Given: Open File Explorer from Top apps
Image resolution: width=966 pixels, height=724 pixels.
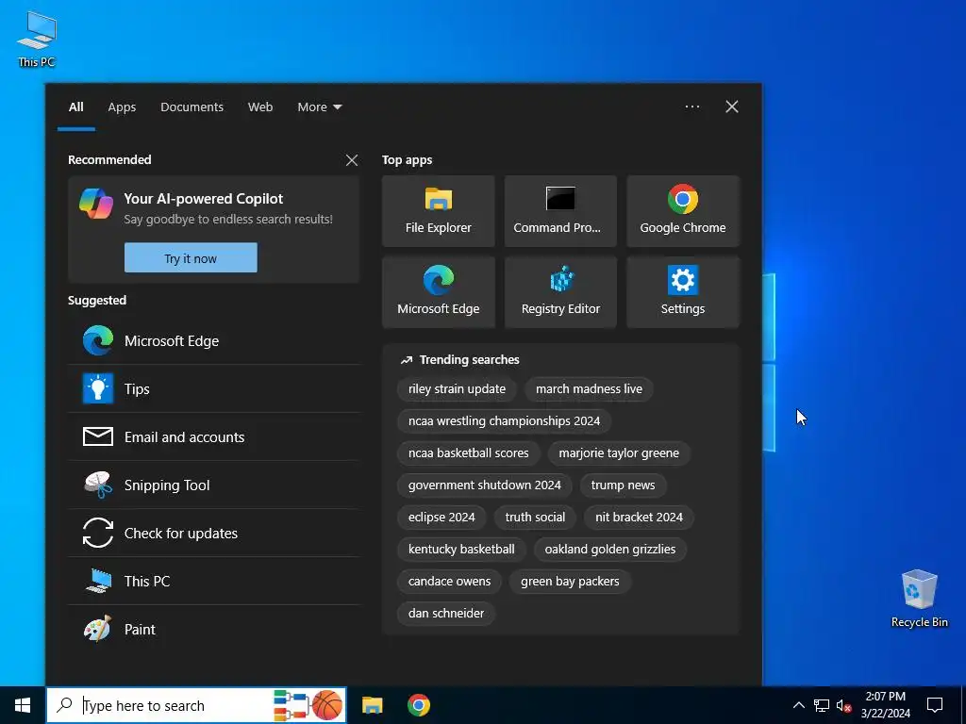Looking at the screenshot, I should tap(438, 211).
